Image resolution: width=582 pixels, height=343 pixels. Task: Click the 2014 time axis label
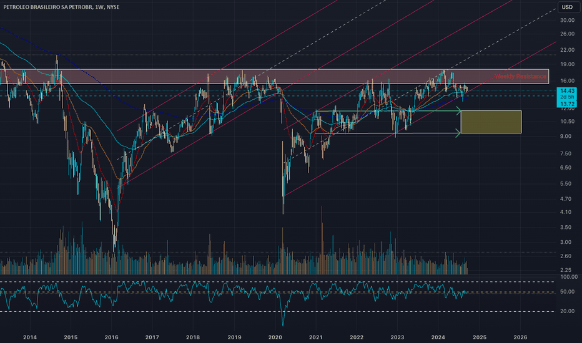click(x=30, y=337)
